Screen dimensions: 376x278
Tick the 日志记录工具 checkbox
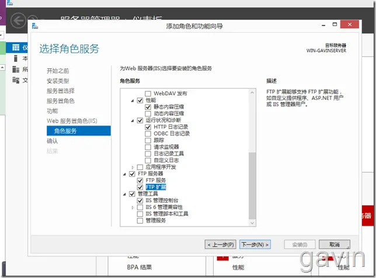click(x=148, y=154)
